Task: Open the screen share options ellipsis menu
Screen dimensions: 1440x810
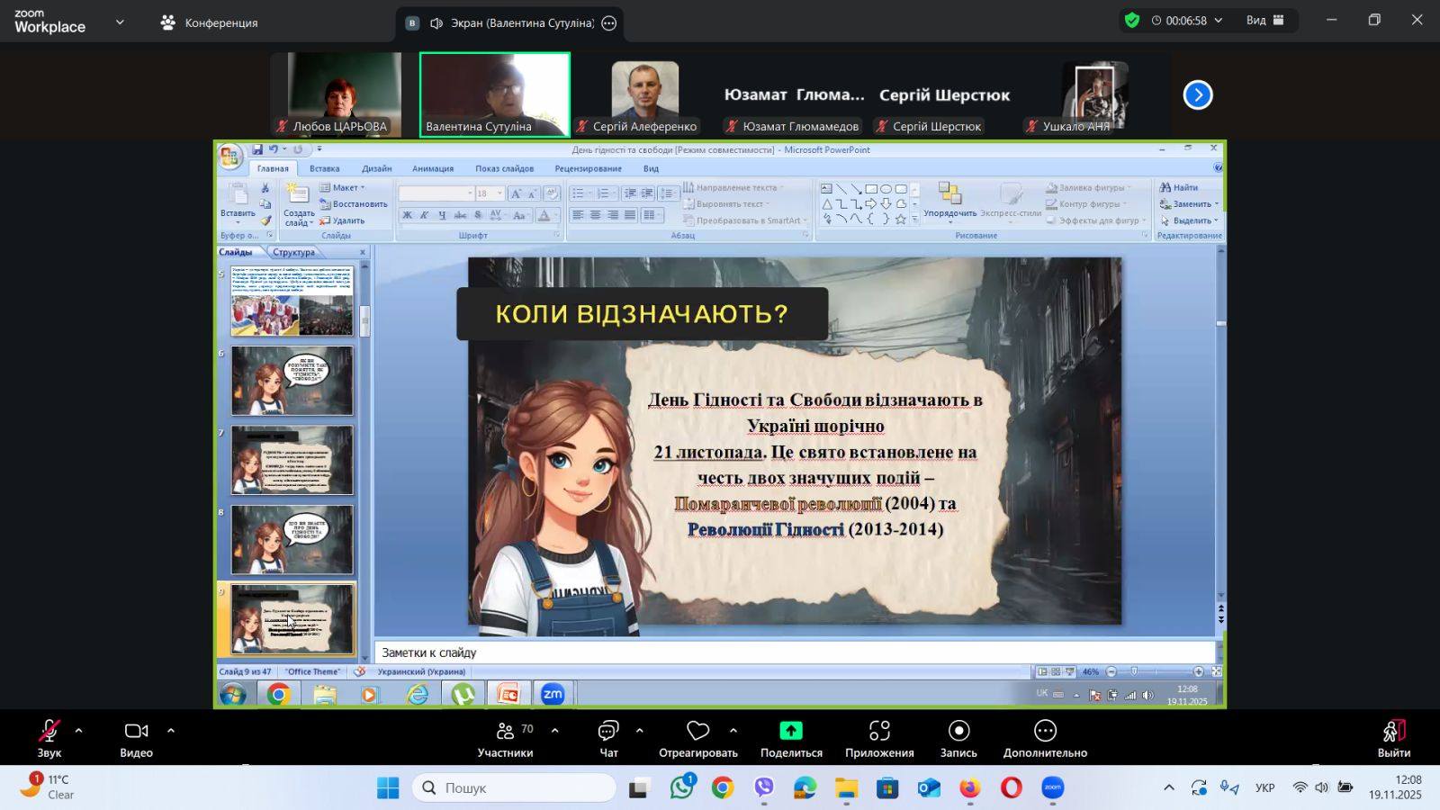Action: coord(609,23)
